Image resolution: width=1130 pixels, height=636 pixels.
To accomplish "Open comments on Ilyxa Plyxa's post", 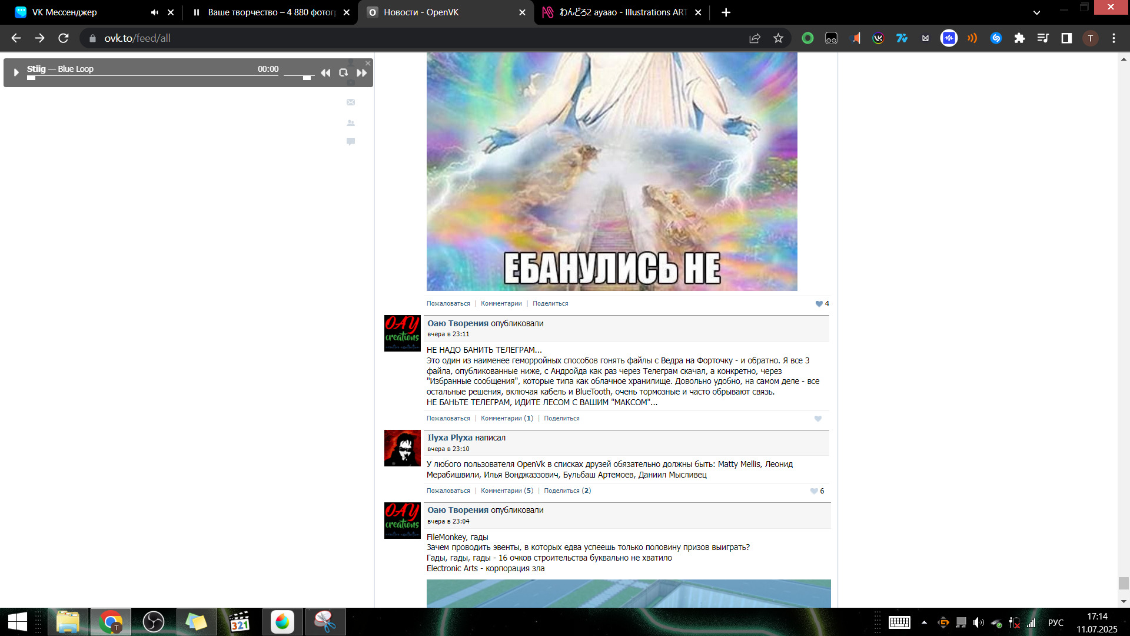I will (x=506, y=491).
